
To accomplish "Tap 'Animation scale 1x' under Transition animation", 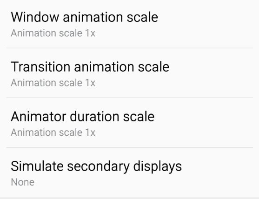I will 53,83.
